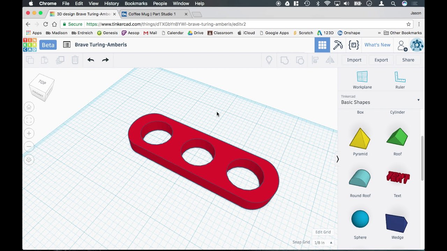Click the view cube TOP face

click(x=42, y=82)
